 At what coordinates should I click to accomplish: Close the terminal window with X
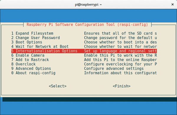(x=173, y=4)
